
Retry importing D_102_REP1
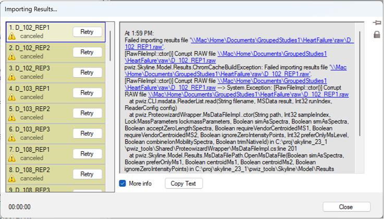tap(87, 32)
